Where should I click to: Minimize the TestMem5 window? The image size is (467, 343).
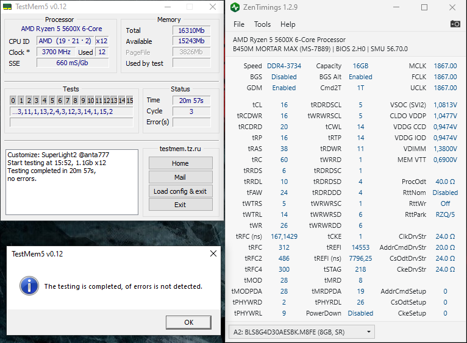coord(168,7)
